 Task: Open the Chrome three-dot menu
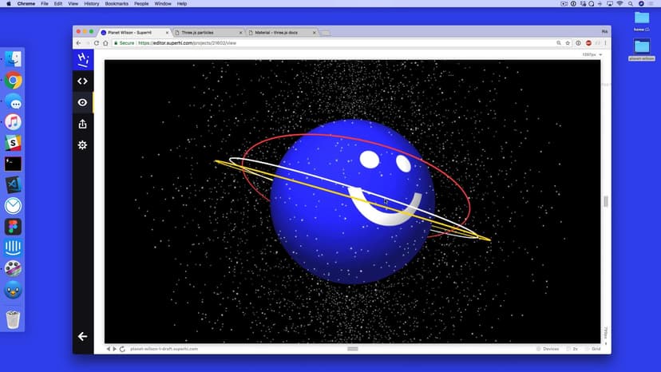pyautogui.click(x=605, y=43)
